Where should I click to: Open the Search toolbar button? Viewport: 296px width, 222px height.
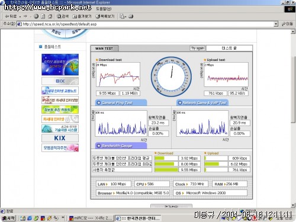[63, 17]
